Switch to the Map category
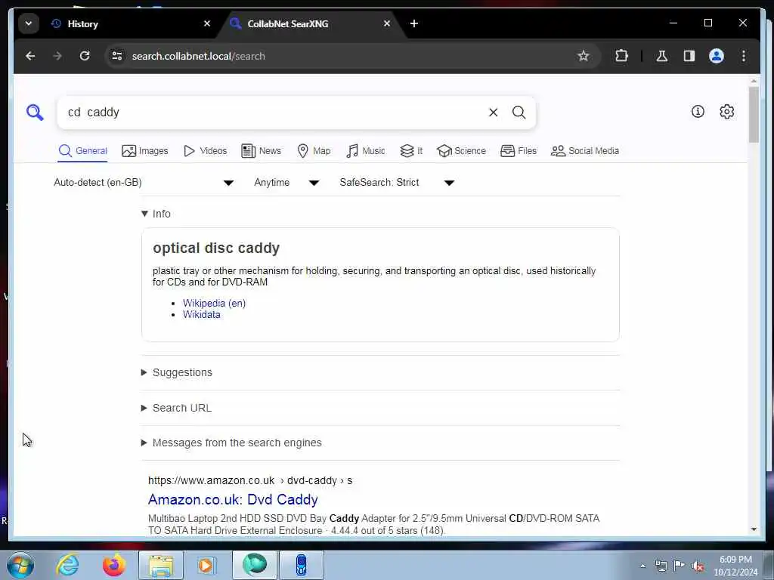This screenshot has height=580, width=774. point(314,151)
